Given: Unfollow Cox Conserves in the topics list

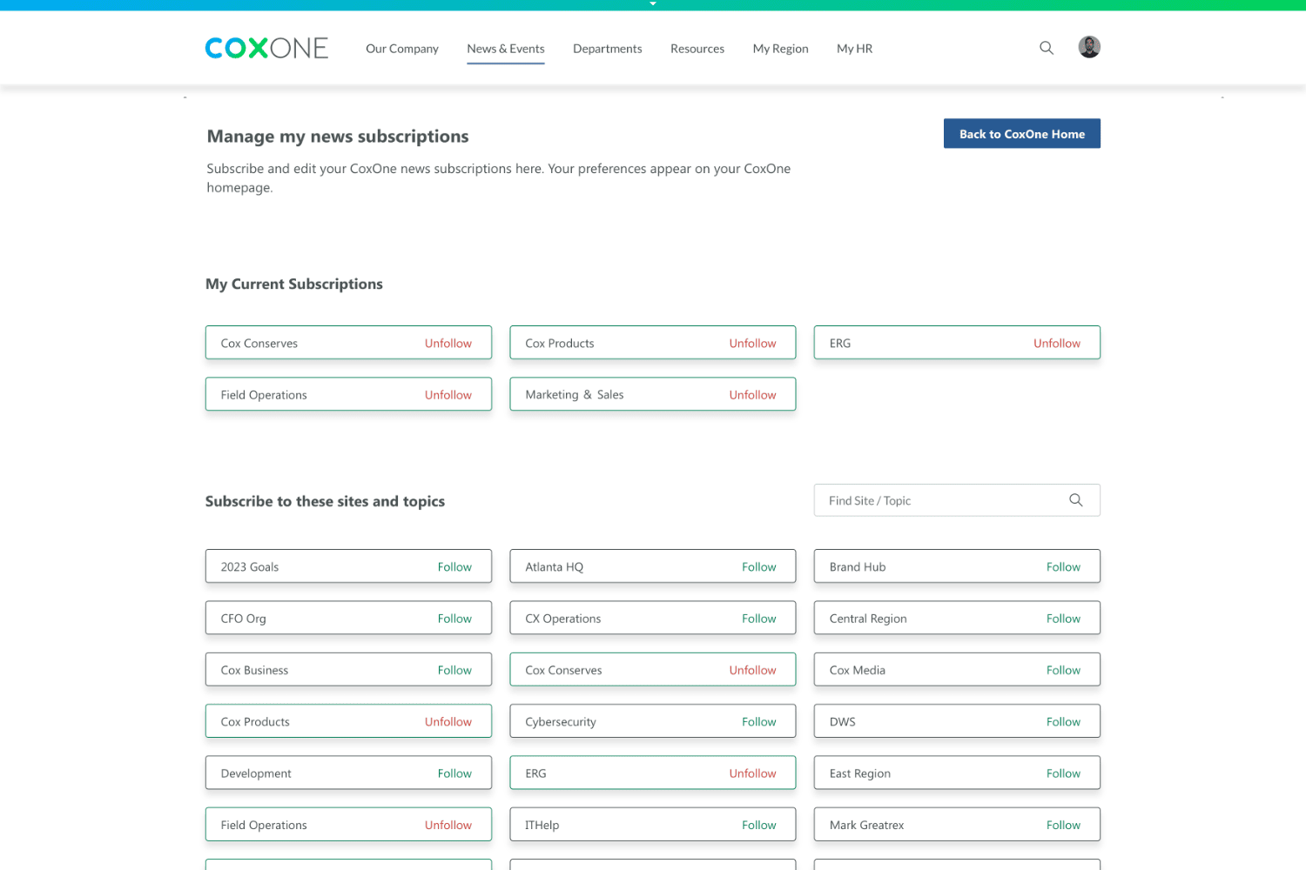Looking at the screenshot, I should coord(753,670).
